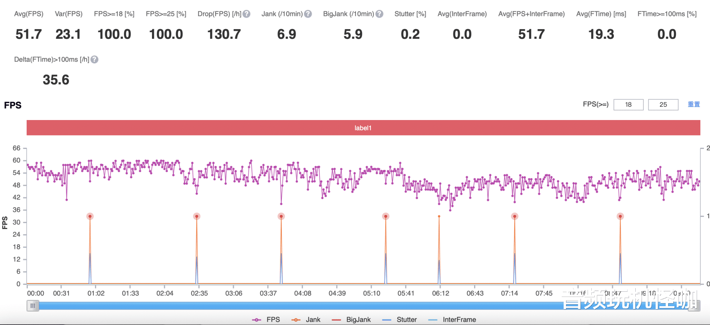Click the 51.7 value under Avg(FPS)
The width and height of the screenshot is (710, 325).
click(29, 34)
